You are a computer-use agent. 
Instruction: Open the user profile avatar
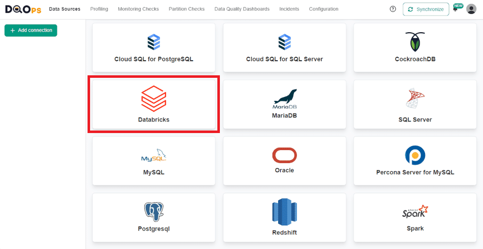point(471,9)
